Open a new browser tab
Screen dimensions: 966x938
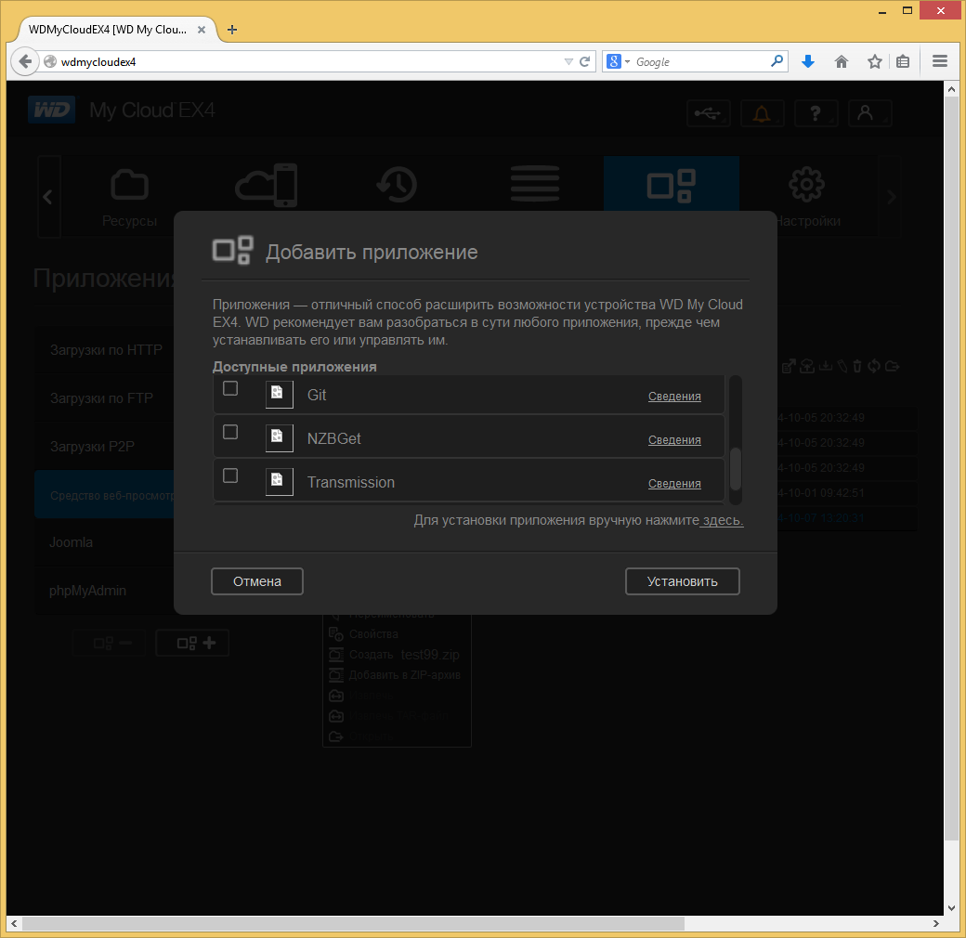click(232, 30)
